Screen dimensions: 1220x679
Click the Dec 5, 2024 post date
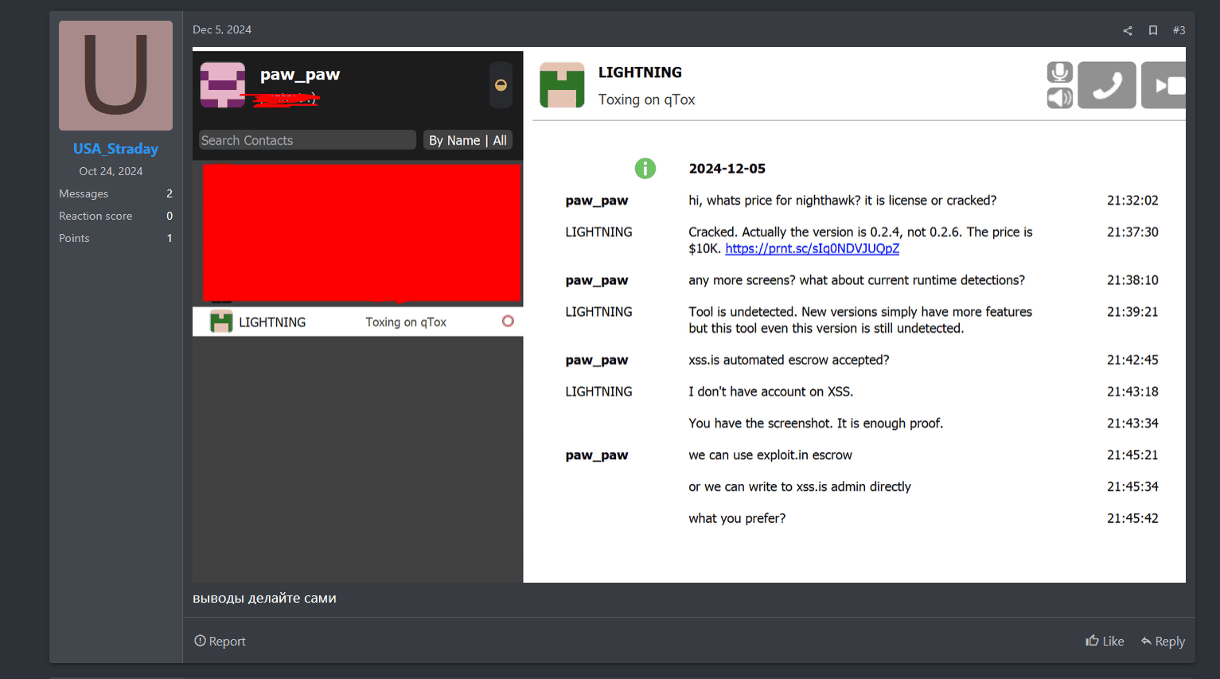[x=222, y=29]
